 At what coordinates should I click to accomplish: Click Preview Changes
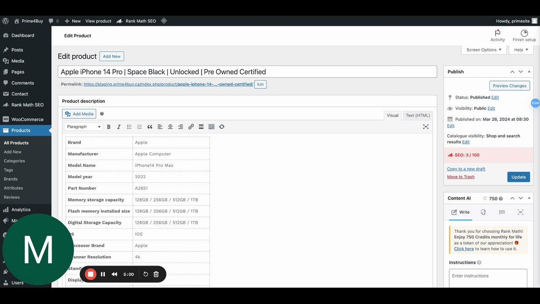click(510, 86)
